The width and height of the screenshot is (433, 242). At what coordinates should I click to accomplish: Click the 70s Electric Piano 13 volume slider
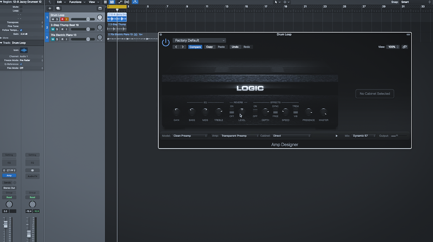[x=83, y=39]
